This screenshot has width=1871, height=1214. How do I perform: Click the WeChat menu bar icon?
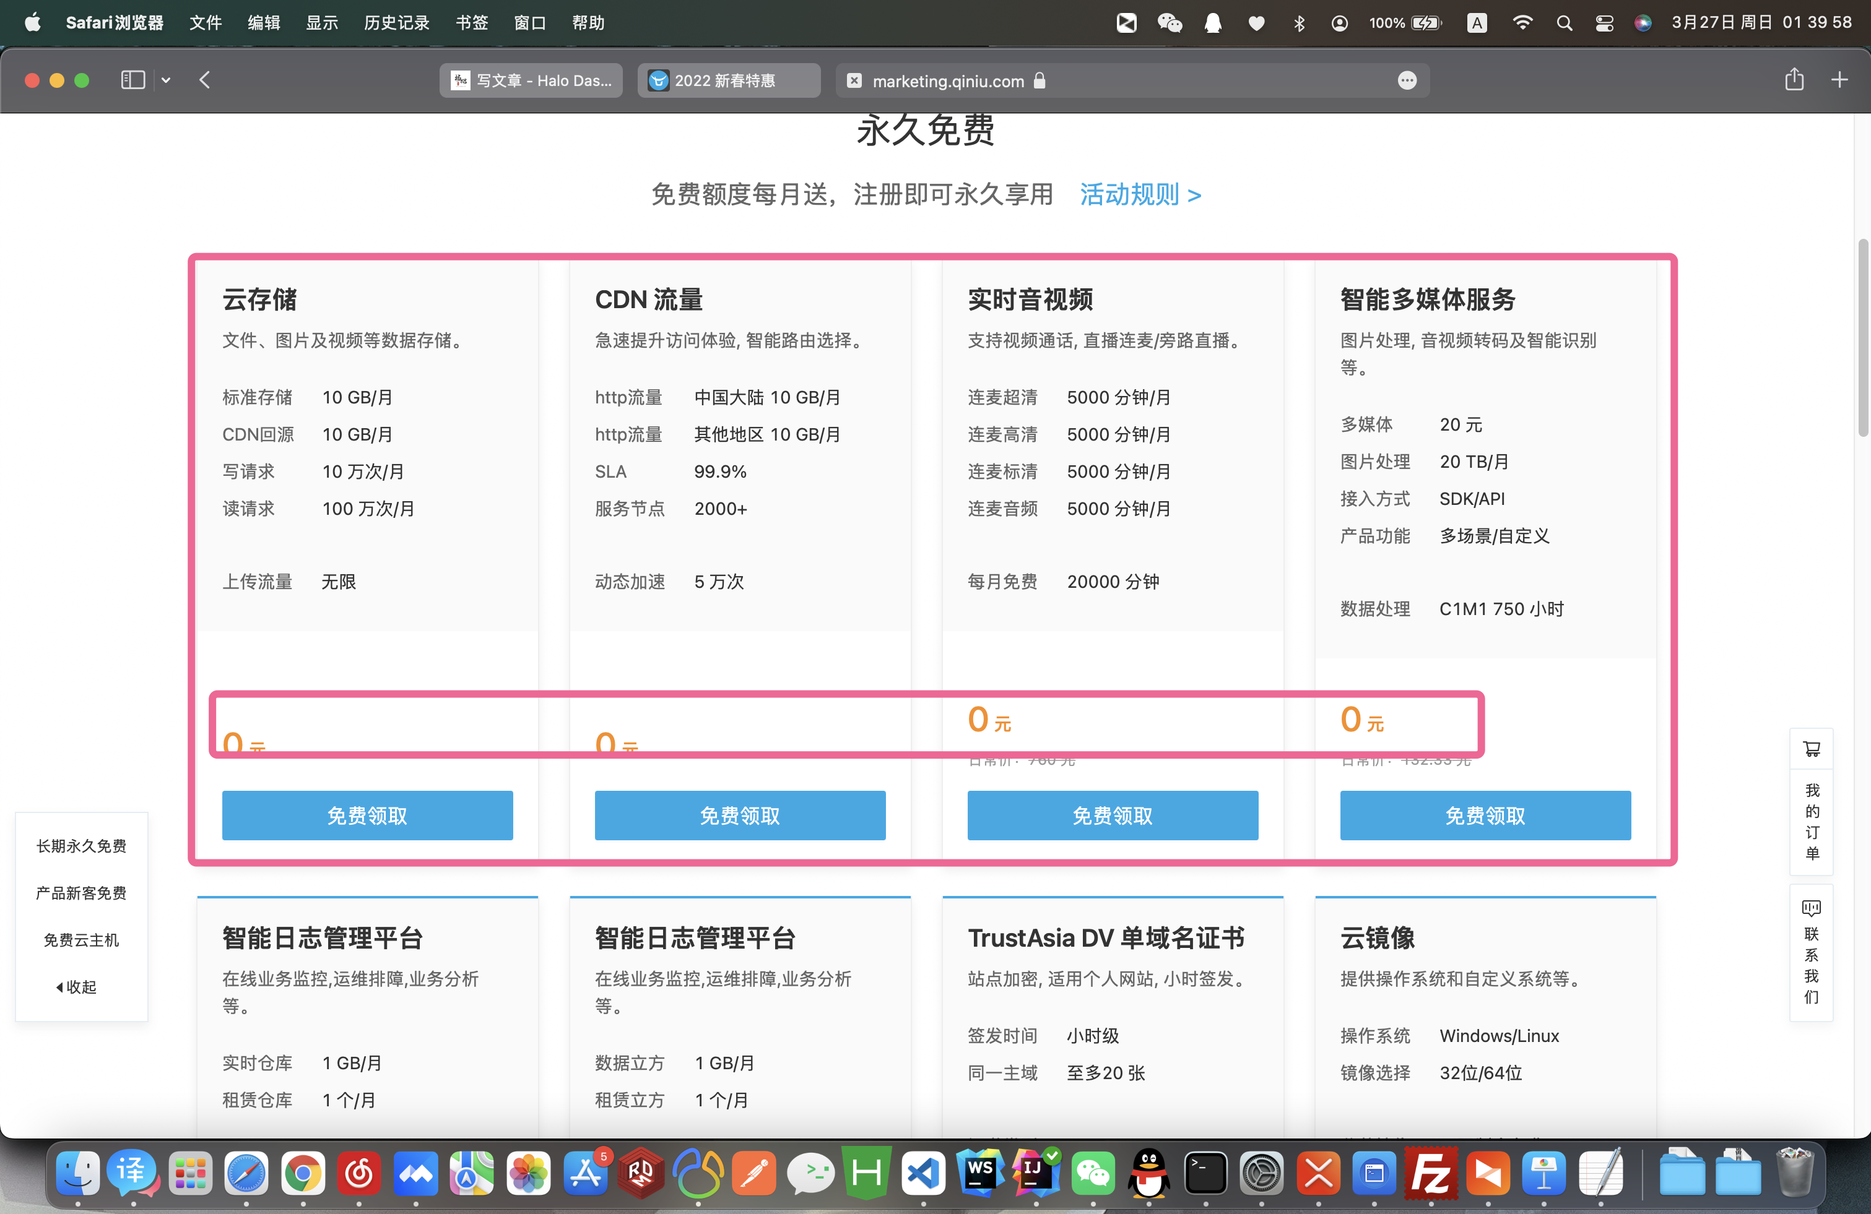[x=1169, y=23]
